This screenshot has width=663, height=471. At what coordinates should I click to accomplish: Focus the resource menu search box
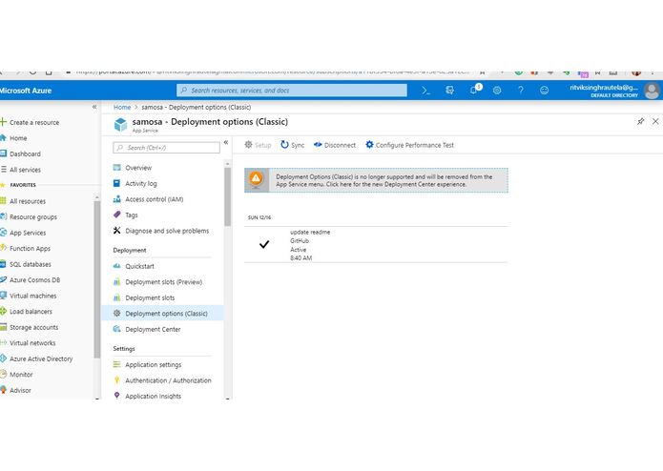point(167,148)
